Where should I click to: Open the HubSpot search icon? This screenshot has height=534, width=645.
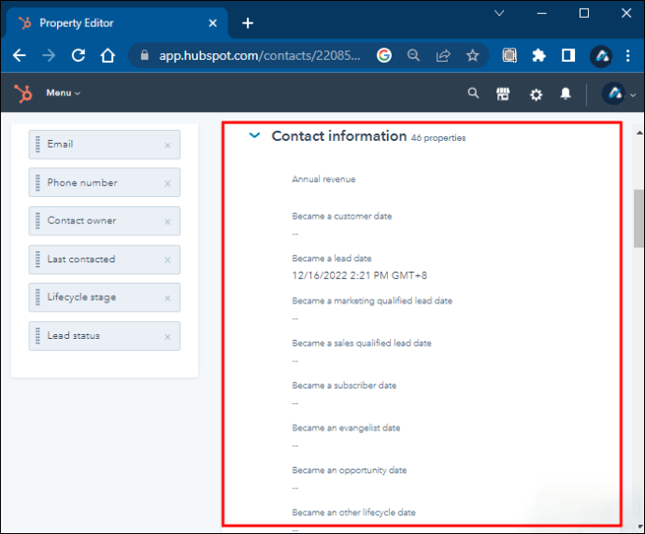click(x=473, y=93)
